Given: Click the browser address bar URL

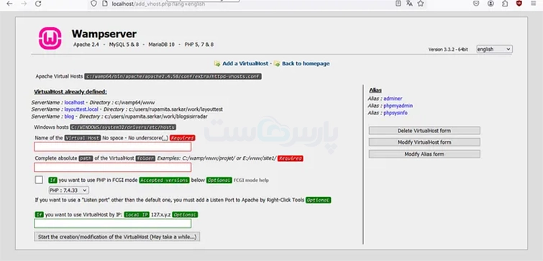Looking at the screenshot, I should click(x=158, y=4).
